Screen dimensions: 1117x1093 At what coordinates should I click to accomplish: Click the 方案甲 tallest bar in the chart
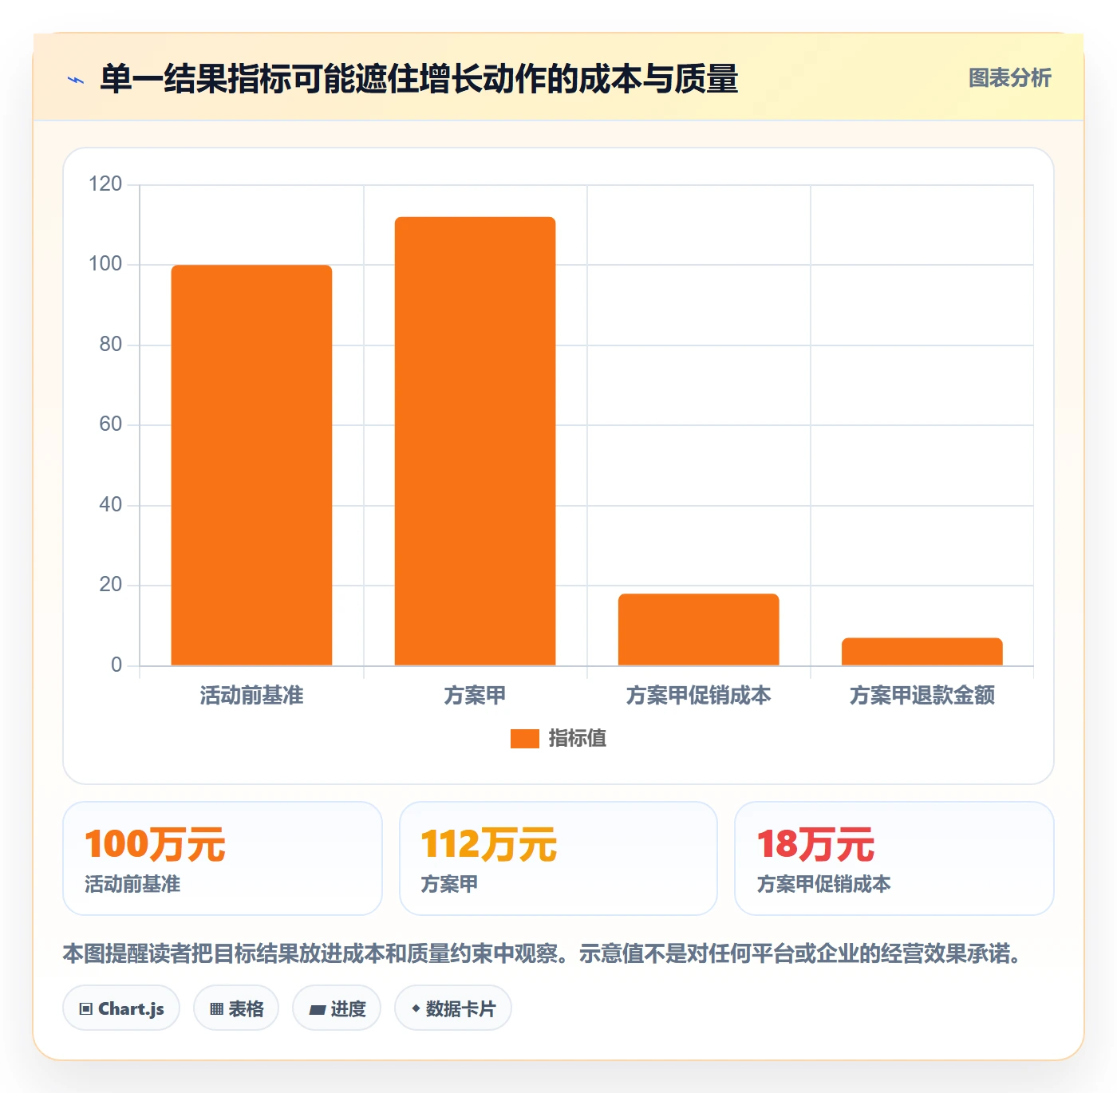pos(475,441)
